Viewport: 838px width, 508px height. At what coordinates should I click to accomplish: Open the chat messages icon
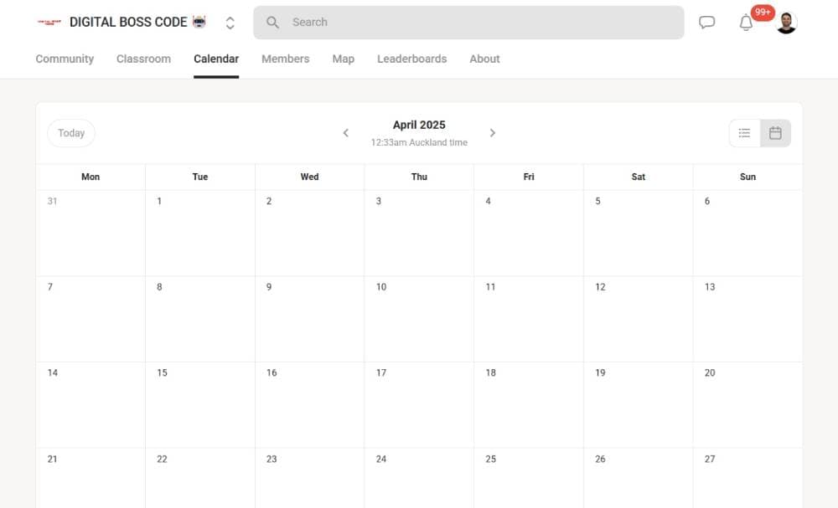[x=706, y=23]
